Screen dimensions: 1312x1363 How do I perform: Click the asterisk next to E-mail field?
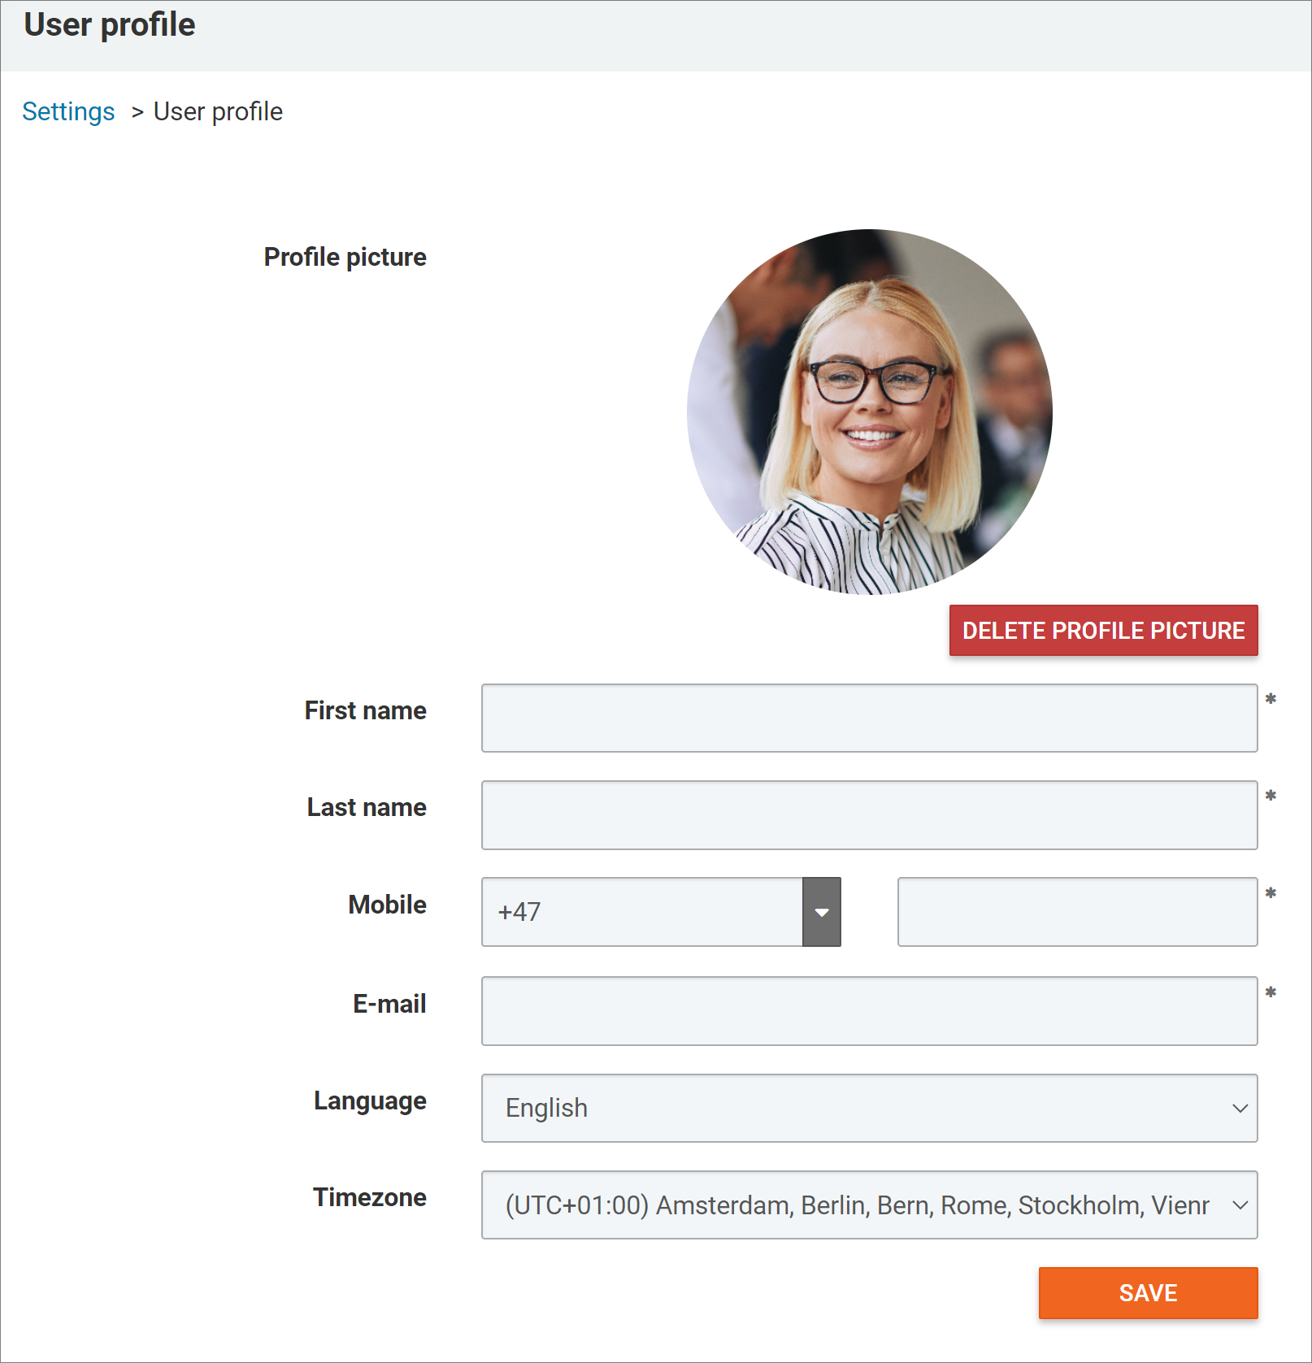tap(1271, 992)
